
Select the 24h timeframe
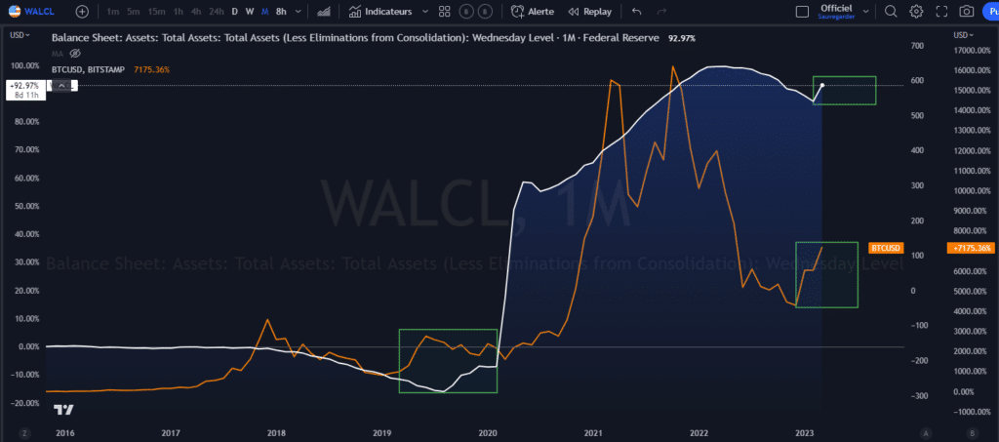(216, 12)
